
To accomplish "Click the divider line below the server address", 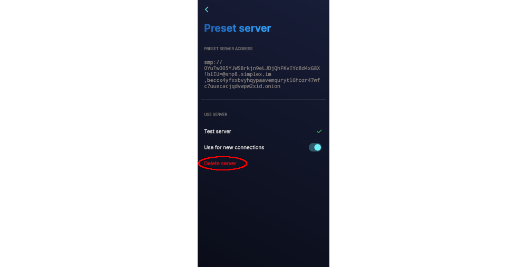I will pyautogui.click(x=263, y=100).
